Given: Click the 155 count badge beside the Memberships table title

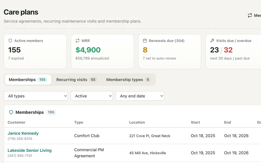Looking at the screenshot, I should (x=51, y=112).
